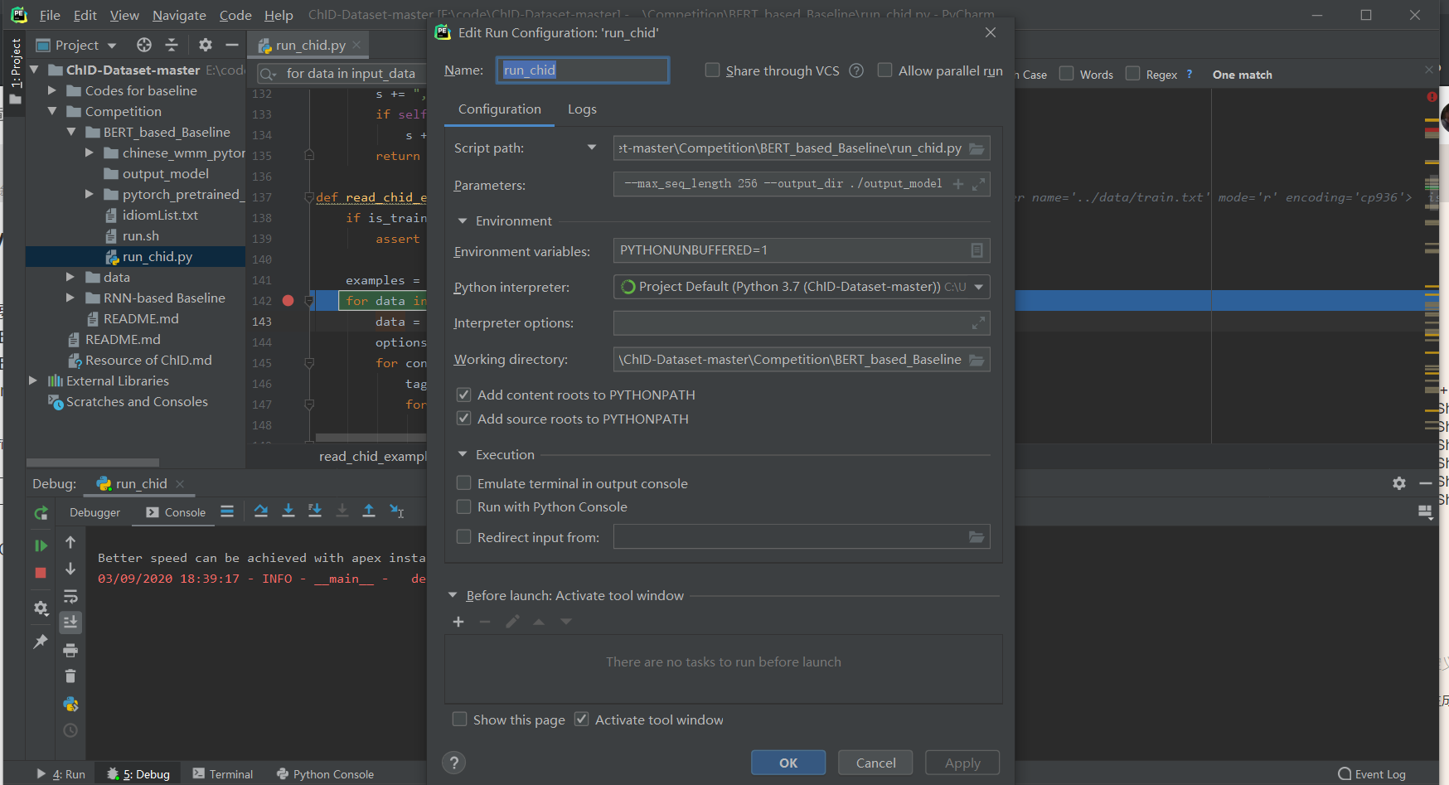Click the Step Over icon

(261, 511)
